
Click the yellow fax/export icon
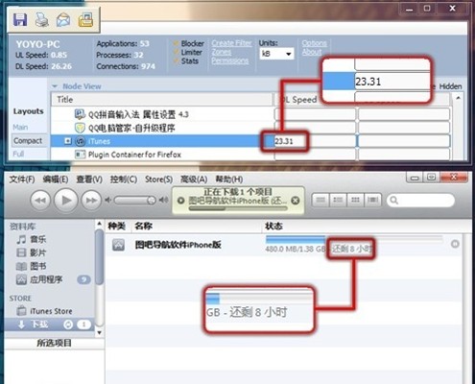pyautogui.click(x=85, y=19)
